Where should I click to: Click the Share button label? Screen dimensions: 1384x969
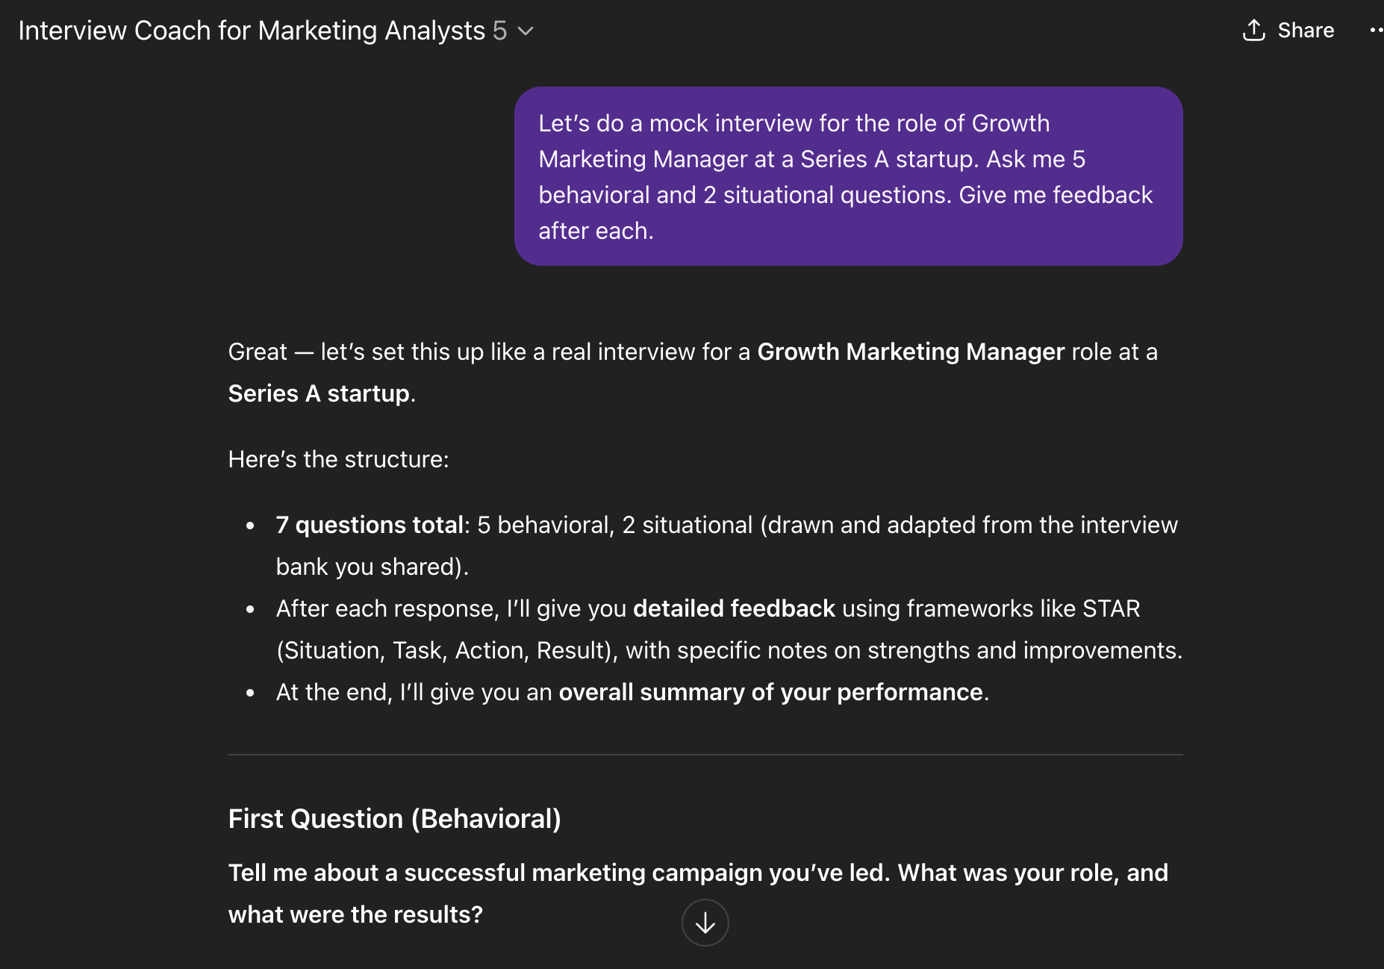click(1306, 31)
